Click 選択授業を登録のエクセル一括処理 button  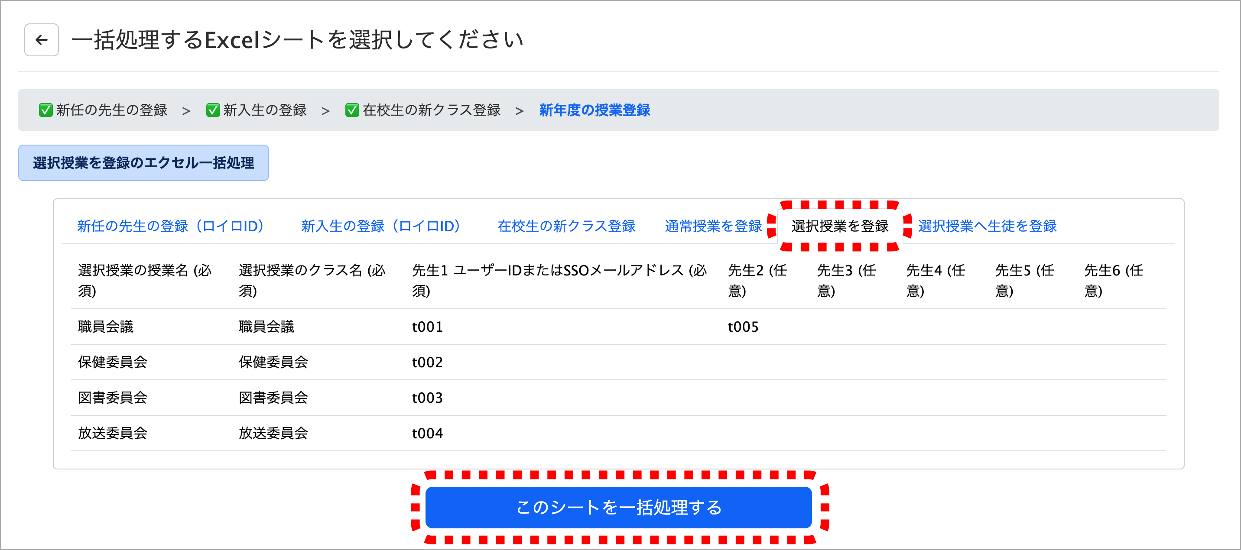point(143,163)
